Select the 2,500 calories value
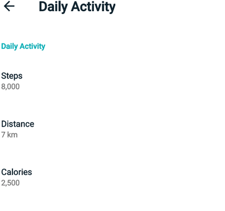This screenshot has height=211, width=225. click(x=10, y=183)
